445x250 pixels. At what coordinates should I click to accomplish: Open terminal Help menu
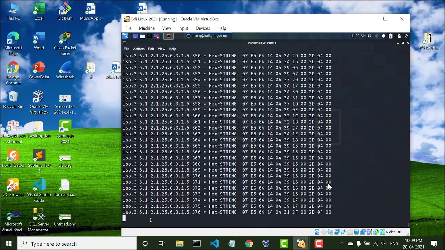coord(172,49)
